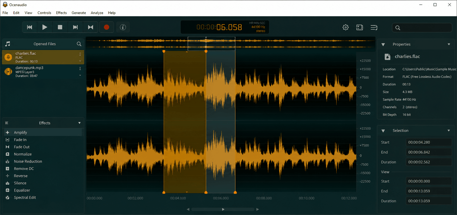Open file info with the 'i' icon

pyautogui.click(x=123, y=27)
